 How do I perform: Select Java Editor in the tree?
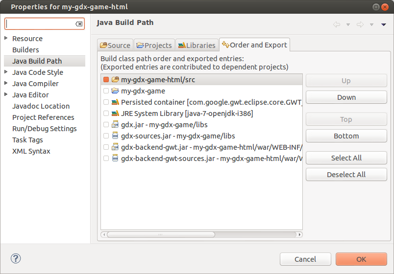pos(30,95)
